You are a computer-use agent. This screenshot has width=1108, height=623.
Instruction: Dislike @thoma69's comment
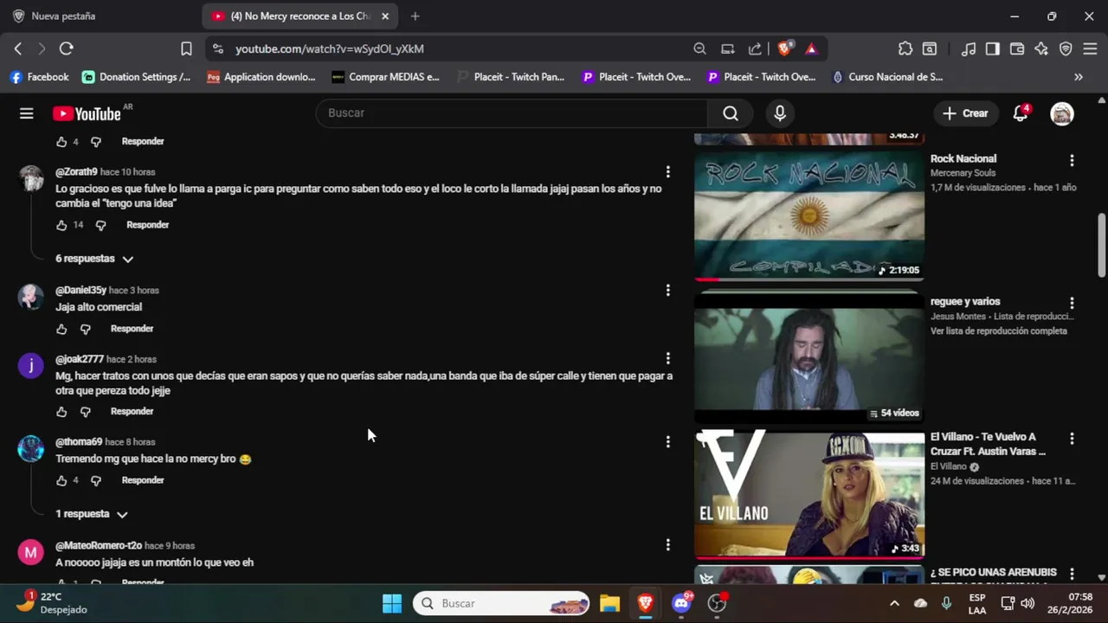(96, 480)
